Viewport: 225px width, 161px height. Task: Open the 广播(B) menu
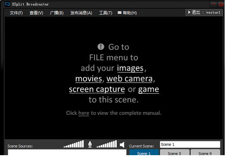pyautogui.click(x=57, y=13)
